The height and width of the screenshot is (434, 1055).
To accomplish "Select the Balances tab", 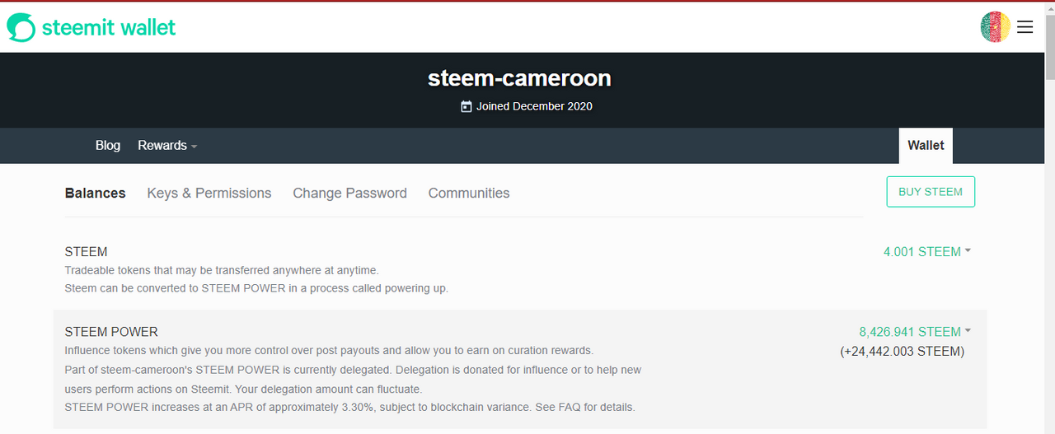I will 96,194.
